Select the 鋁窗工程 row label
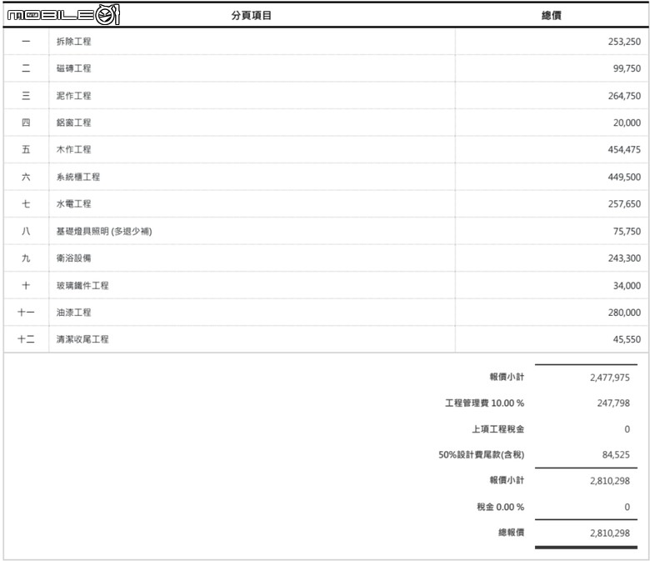 click(x=74, y=123)
